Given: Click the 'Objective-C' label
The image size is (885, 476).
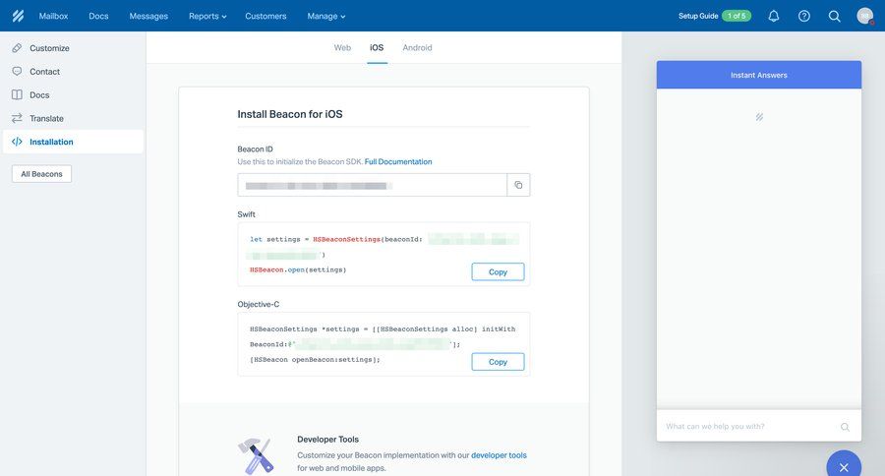Looking at the screenshot, I should coord(258,304).
